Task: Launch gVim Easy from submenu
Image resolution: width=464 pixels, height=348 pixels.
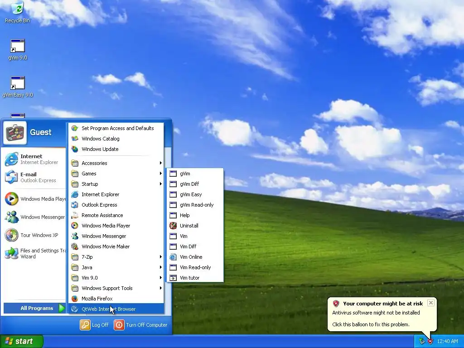Action: pyautogui.click(x=195, y=194)
